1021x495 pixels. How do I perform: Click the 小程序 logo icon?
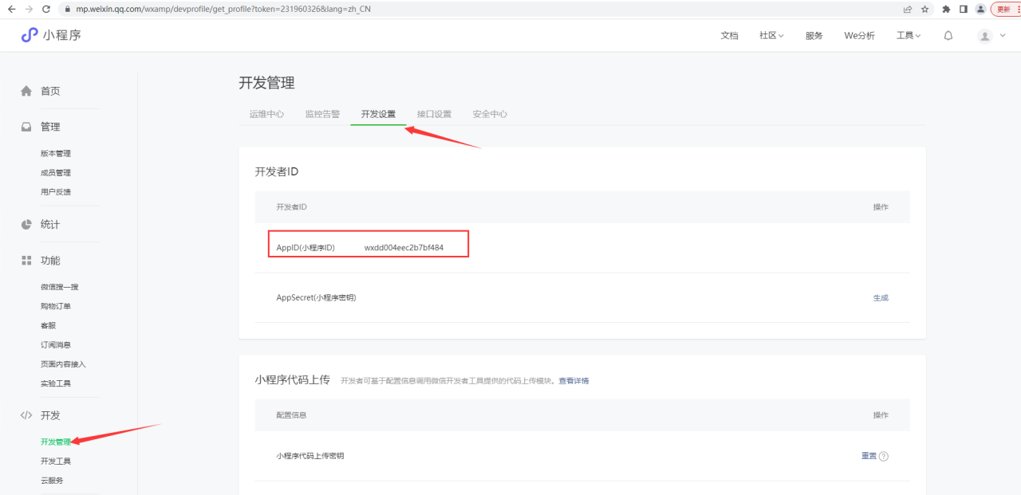pos(30,35)
